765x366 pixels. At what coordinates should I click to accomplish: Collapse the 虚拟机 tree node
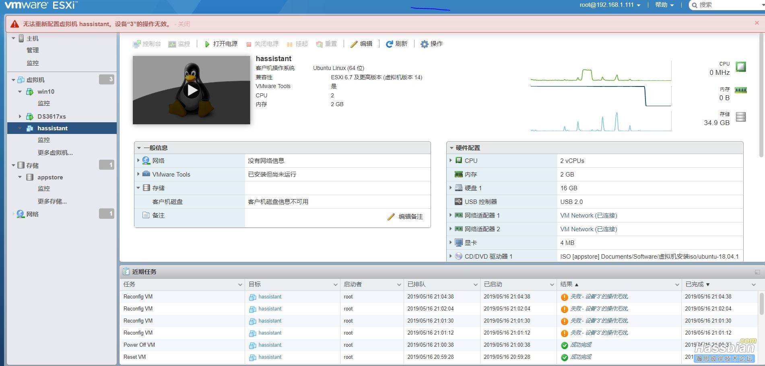[13, 80]
